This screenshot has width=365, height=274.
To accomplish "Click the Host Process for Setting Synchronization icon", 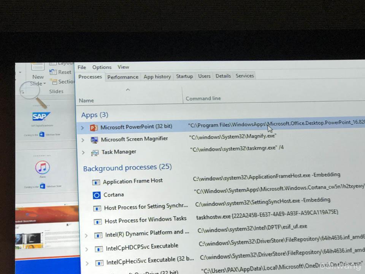I will click(97, 209).
